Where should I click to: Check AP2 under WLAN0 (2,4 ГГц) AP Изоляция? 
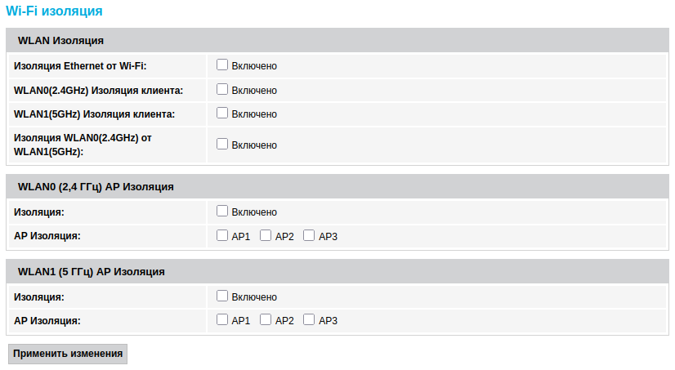click(266, 236)
